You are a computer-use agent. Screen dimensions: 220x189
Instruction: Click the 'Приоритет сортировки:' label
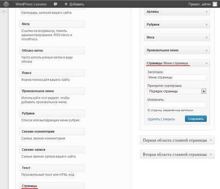[x=165, y=86]
